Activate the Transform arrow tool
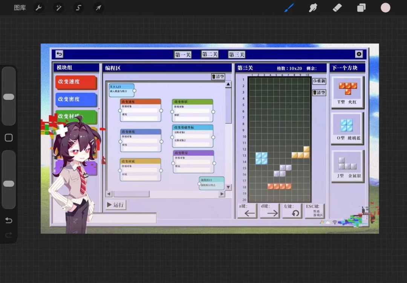407x283 pixels. 98,8
